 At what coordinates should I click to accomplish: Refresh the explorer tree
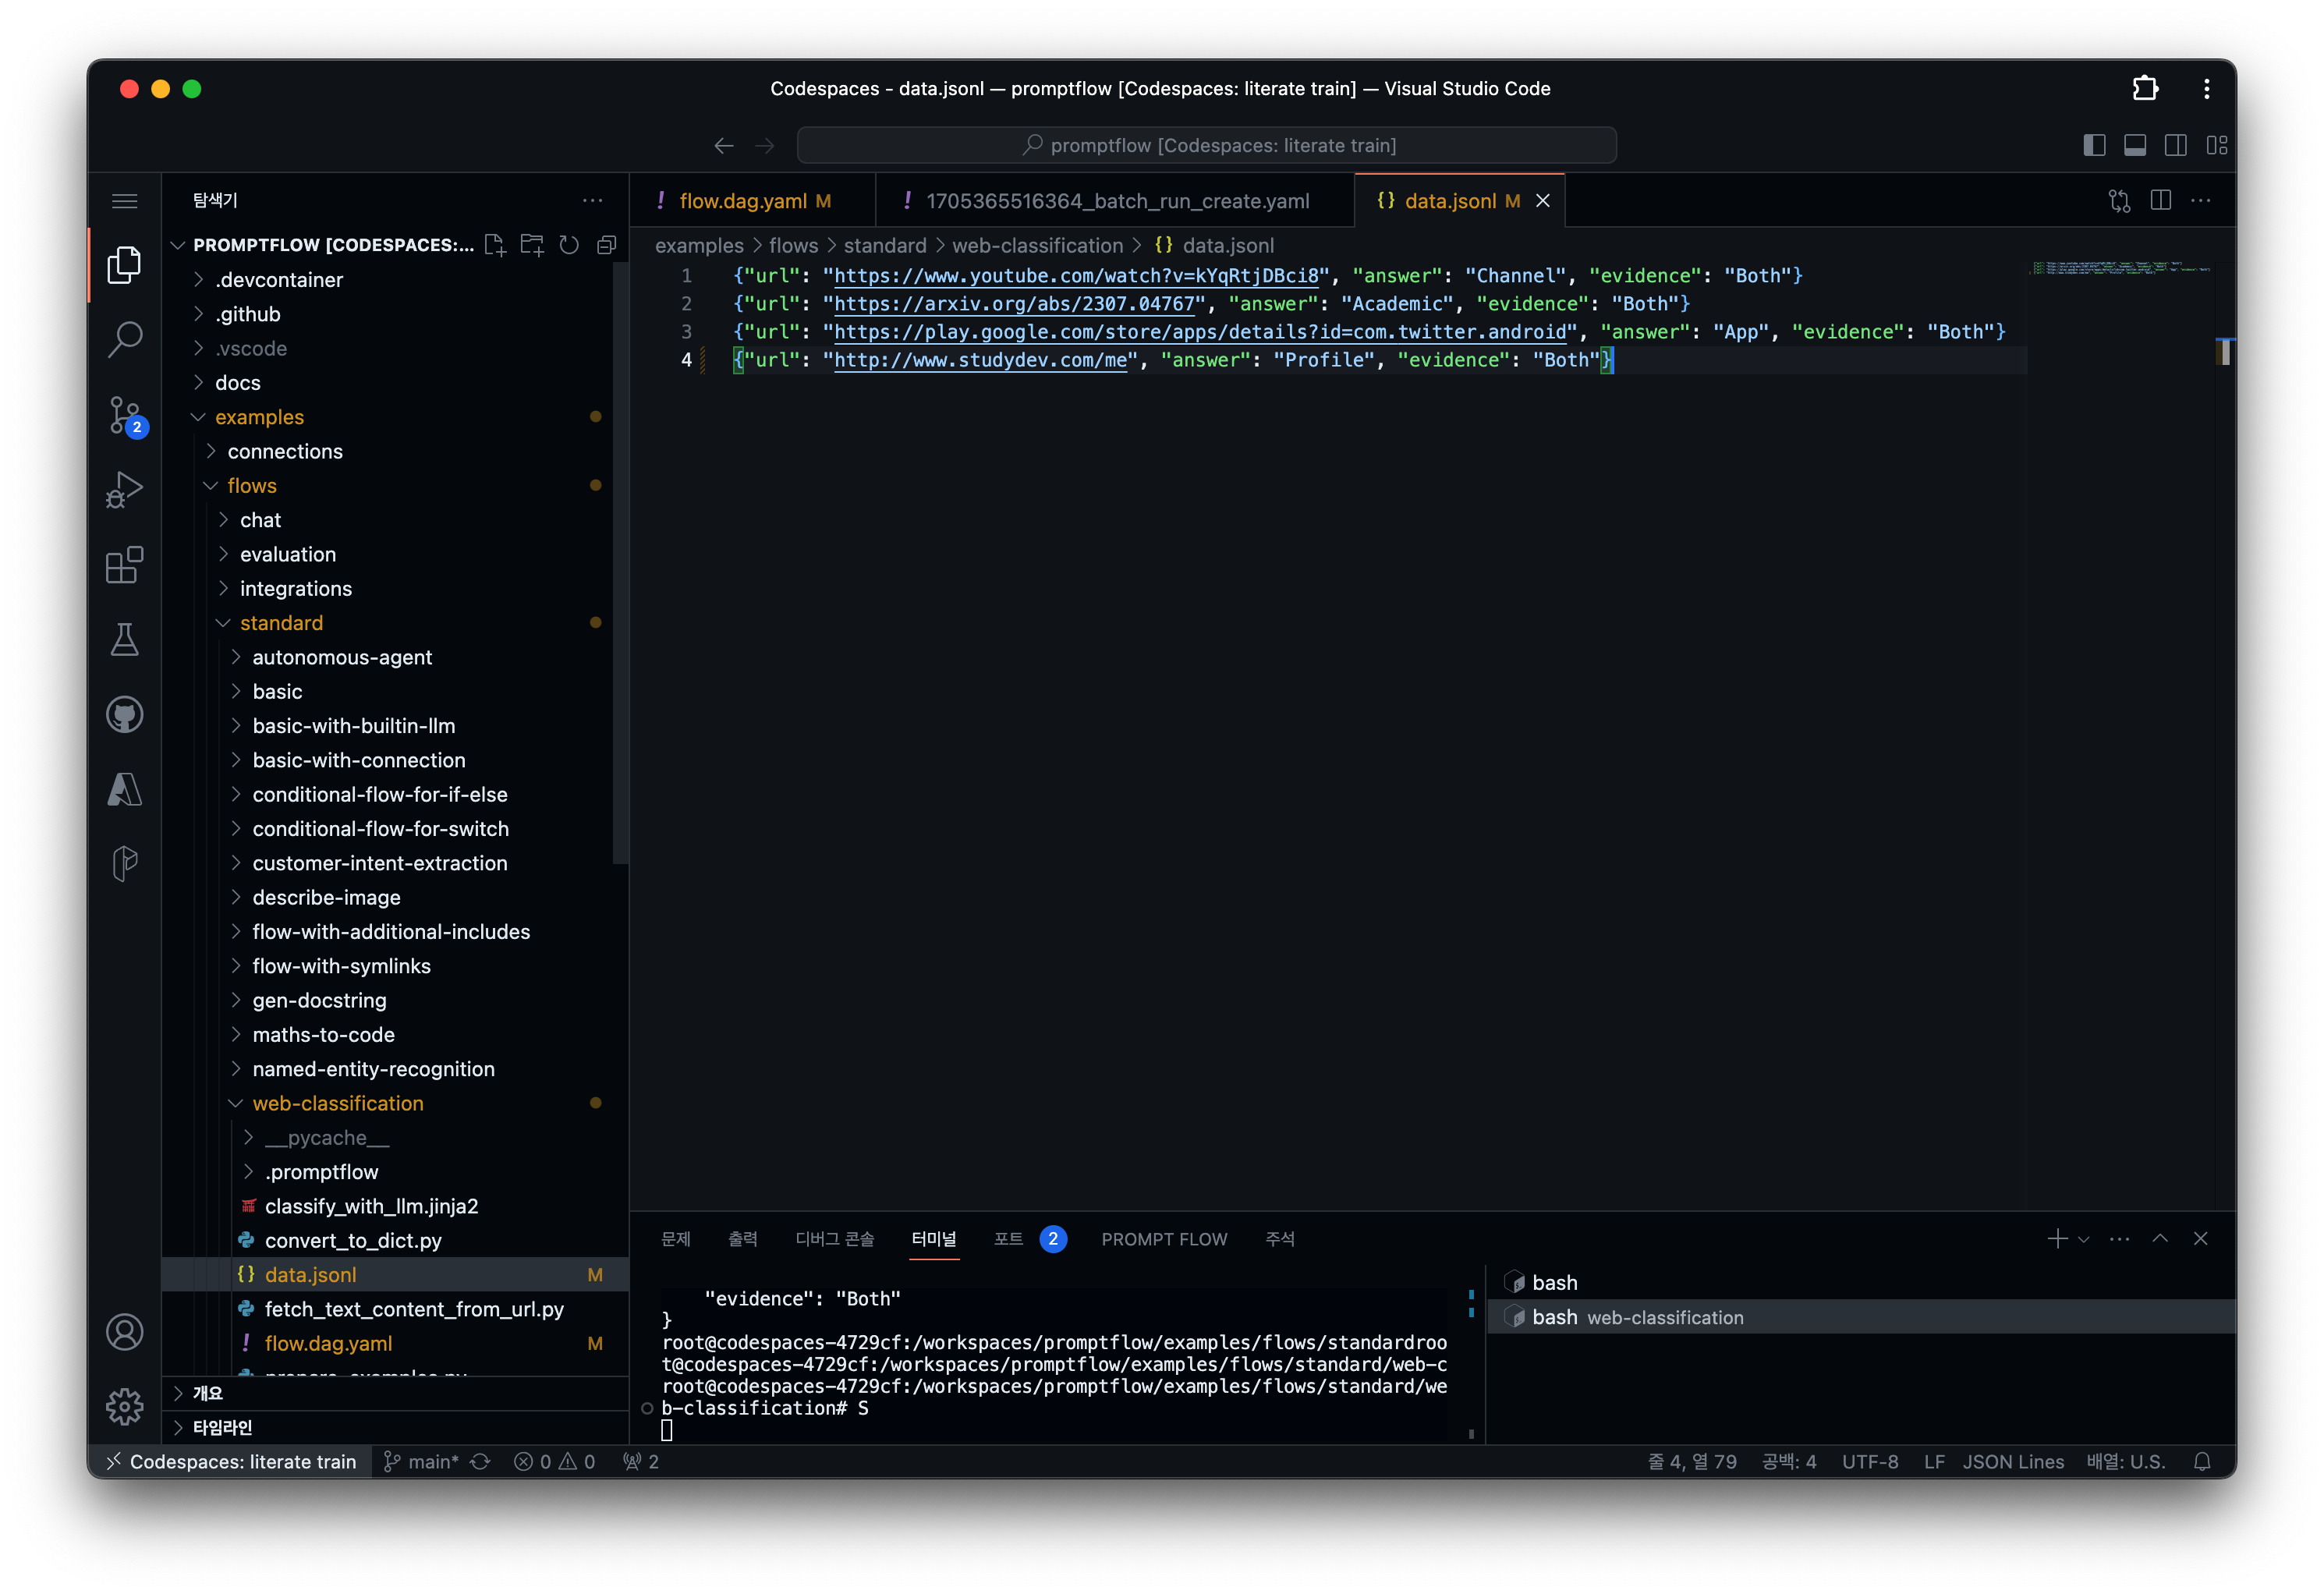click(x=569, y=245)
